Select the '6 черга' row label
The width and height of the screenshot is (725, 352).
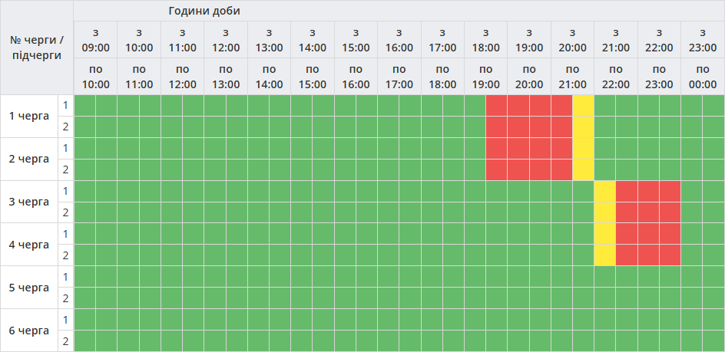[29, 331]
